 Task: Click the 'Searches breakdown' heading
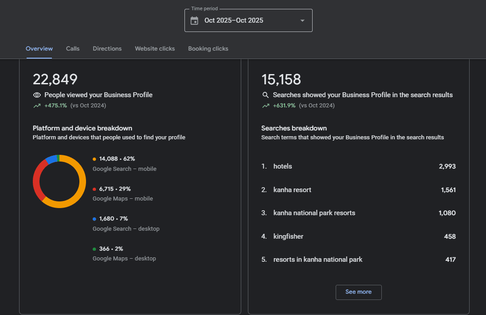[294, 128]
